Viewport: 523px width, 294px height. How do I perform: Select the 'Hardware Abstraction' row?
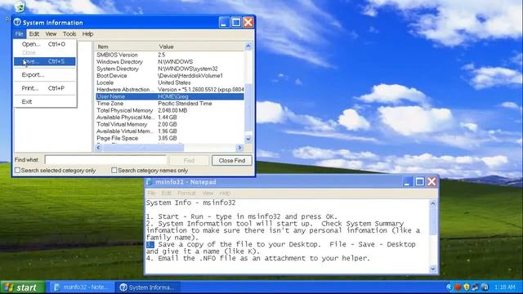169,90
